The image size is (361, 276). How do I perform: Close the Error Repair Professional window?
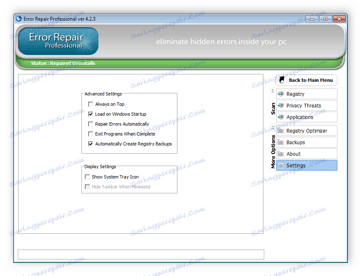[x=339, y=19]
